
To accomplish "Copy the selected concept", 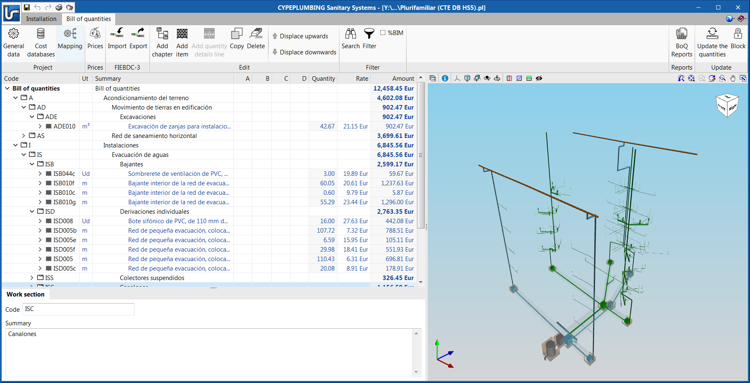I will 237,41.
